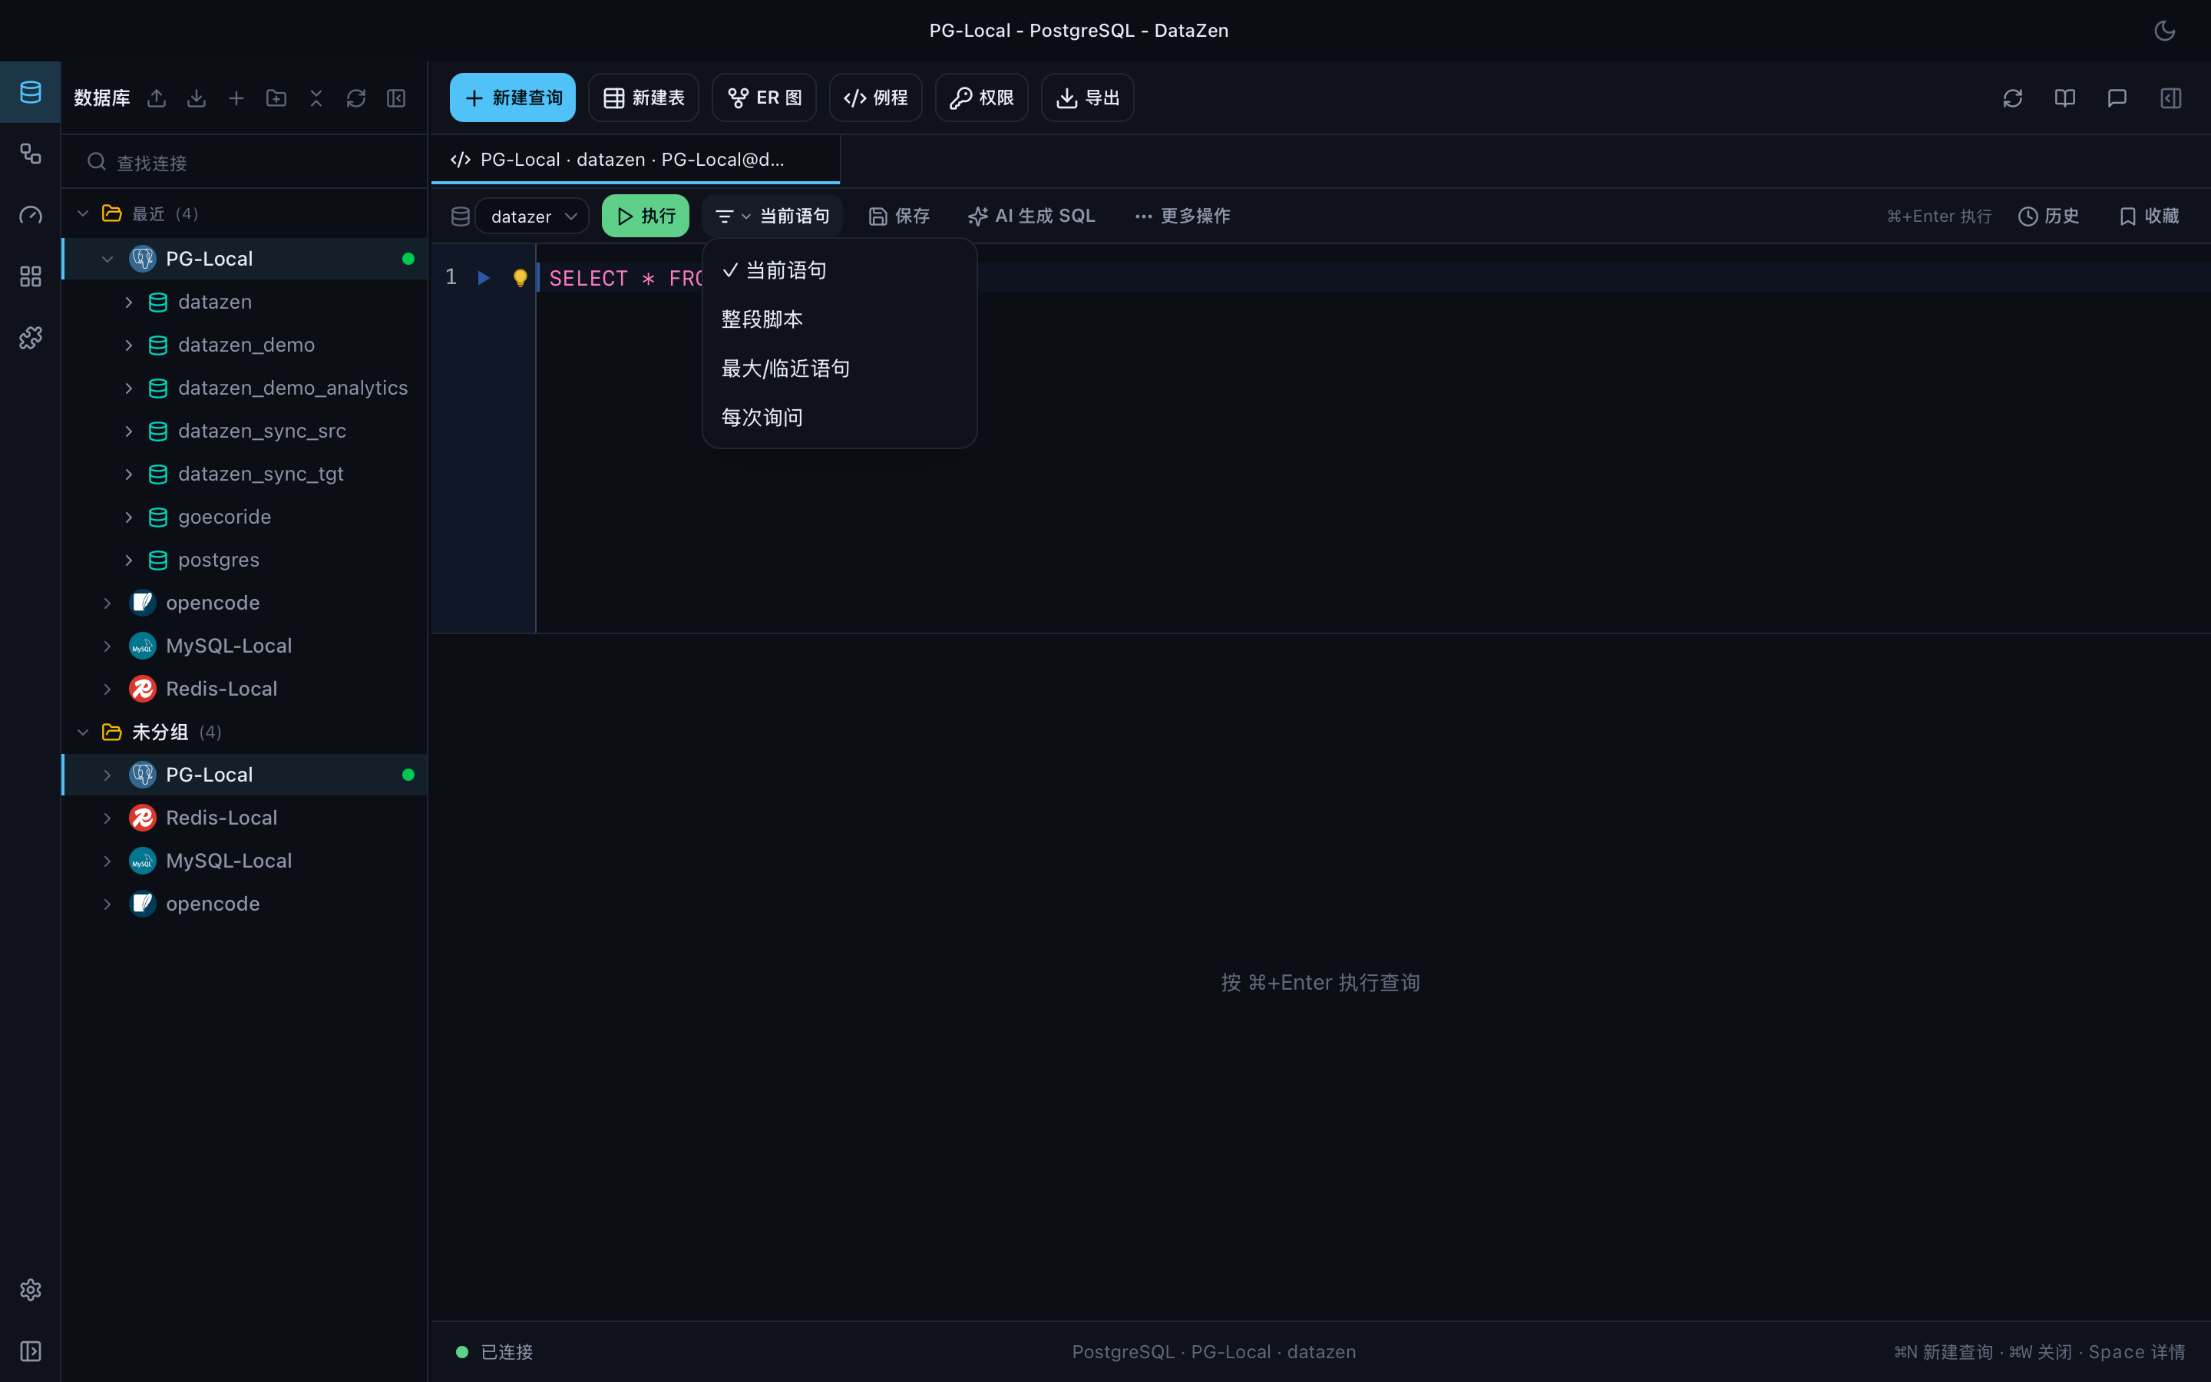
Task: Click the database icon beside datazen selector
Action: [x=461, y=217]
